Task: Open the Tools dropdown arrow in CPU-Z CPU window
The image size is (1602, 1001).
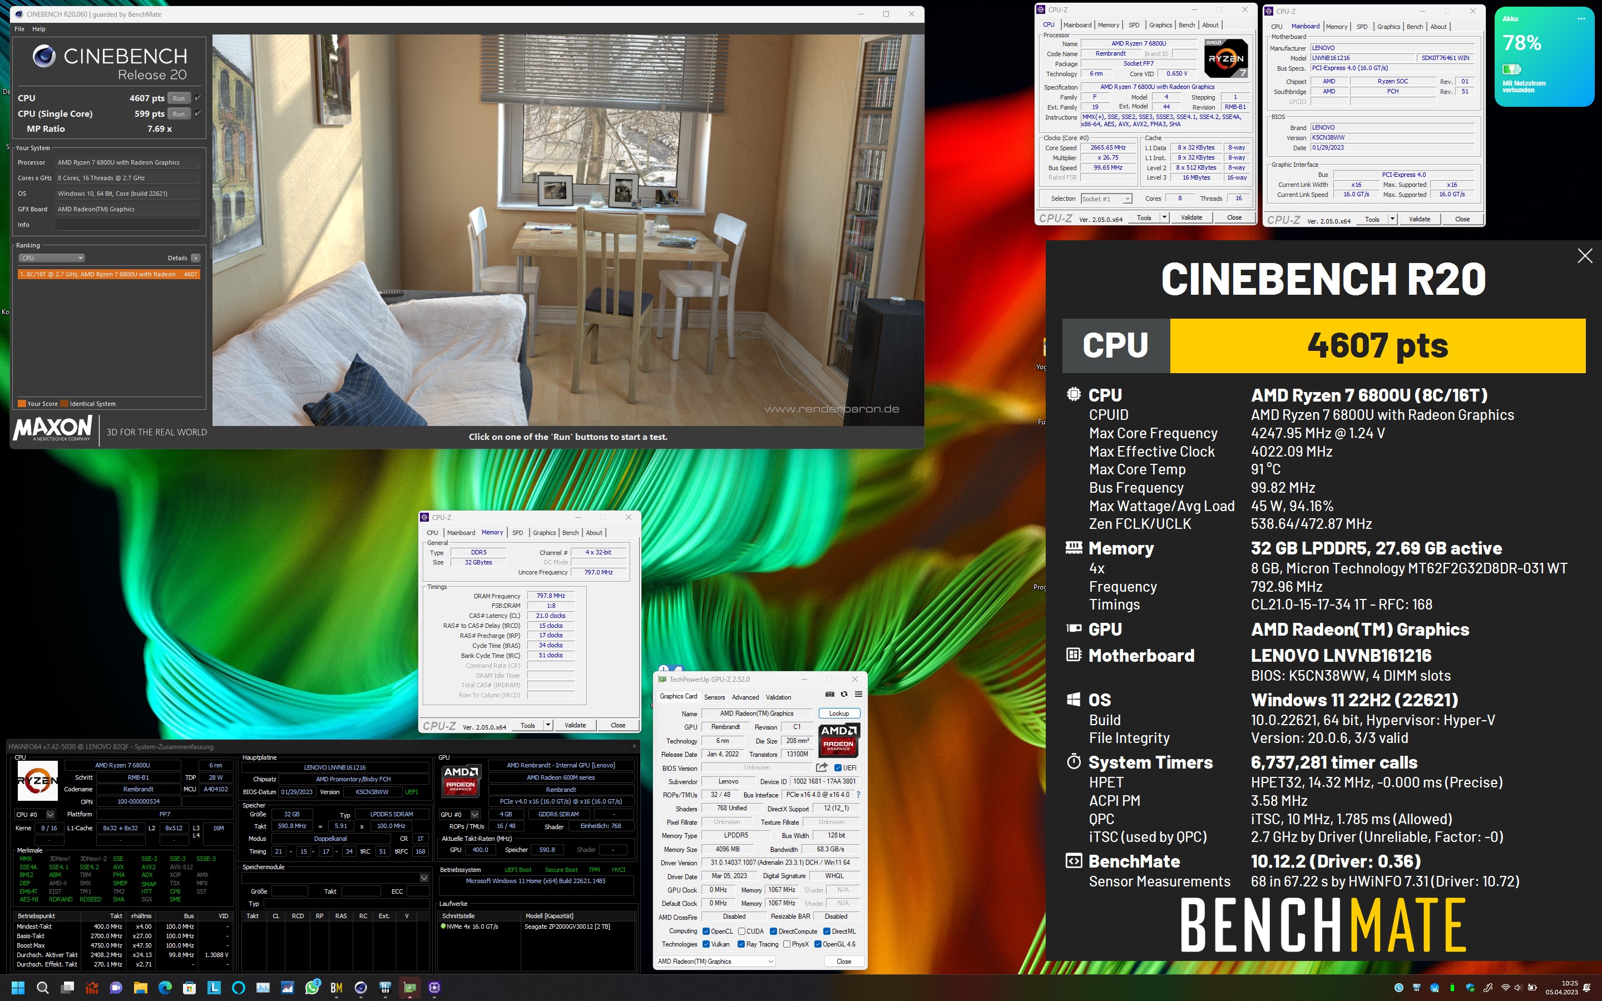Action: [1164, 218]
